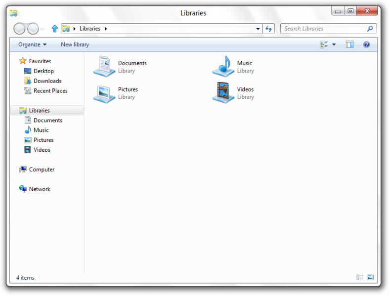The image size is (390, 296).
Task: Open Documents in navigation pane tree
Action: click(43, 121)
